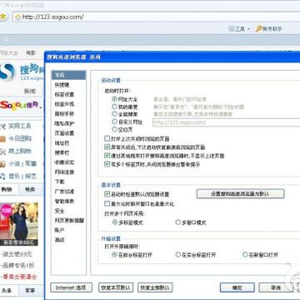Click 设置搜狗高速浏览器为默认 button
Screen dimensions: 300x300
coord(240,193)
